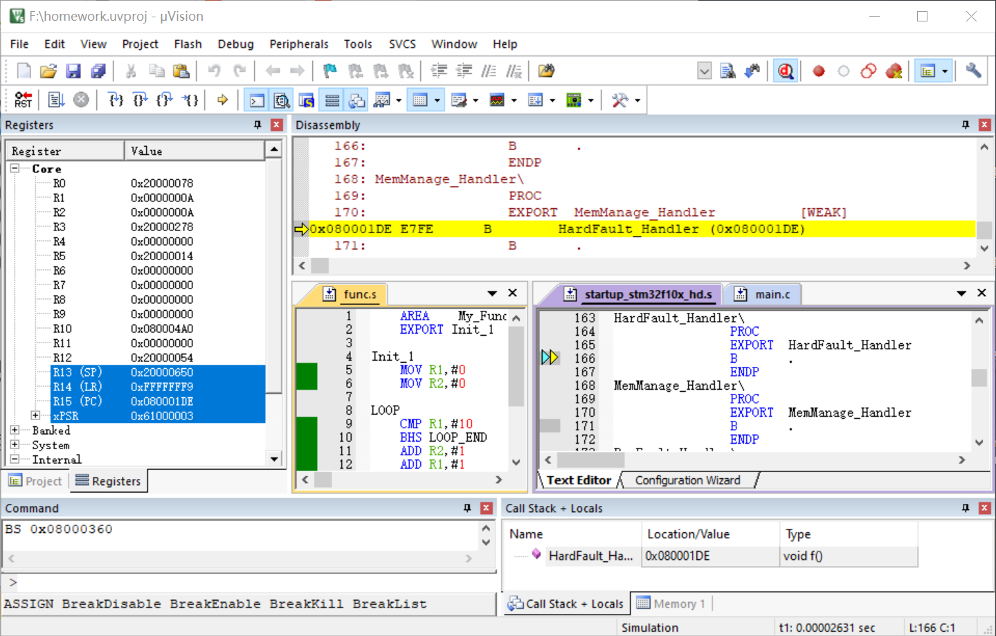
Task: Open a file with the folder icon
Action: pos(48,71)
